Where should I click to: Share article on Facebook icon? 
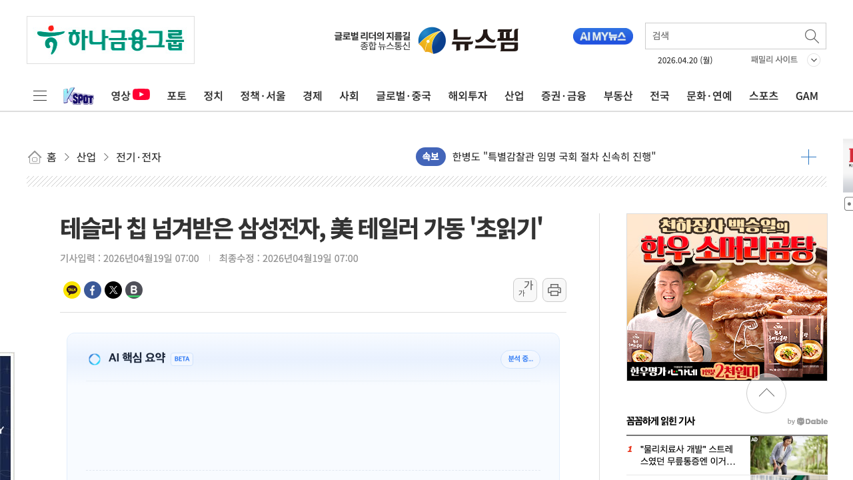point(93,290)
